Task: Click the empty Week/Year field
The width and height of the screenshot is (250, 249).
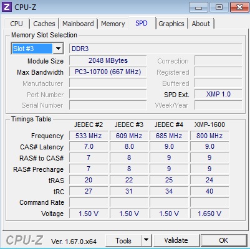Action: point(218,105)
